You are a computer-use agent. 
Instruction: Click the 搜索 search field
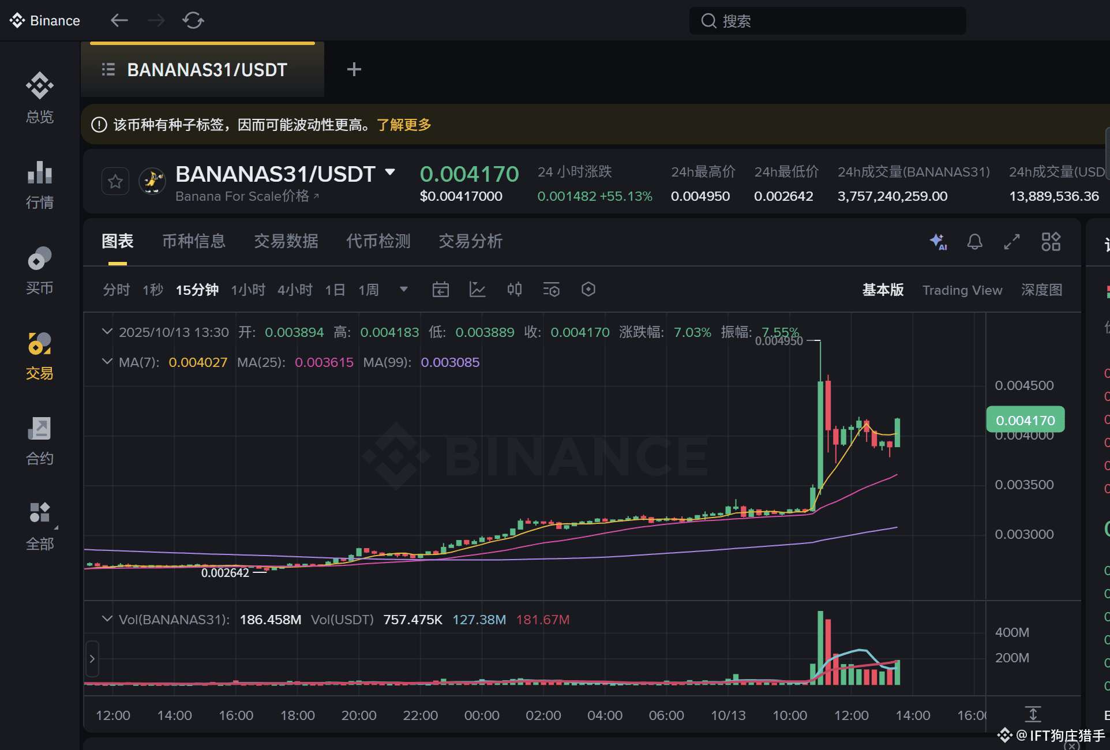(827, 21)
